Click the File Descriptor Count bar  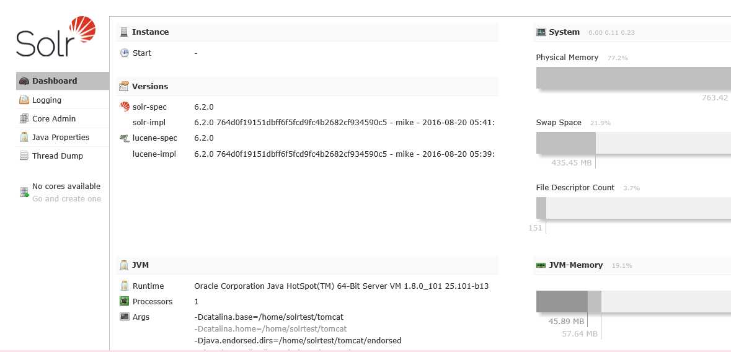(634, 208)
